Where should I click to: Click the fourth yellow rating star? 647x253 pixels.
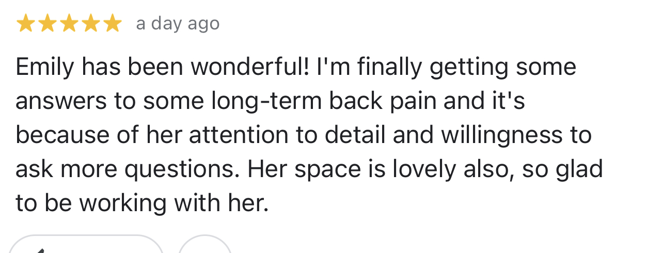[90, 24]
